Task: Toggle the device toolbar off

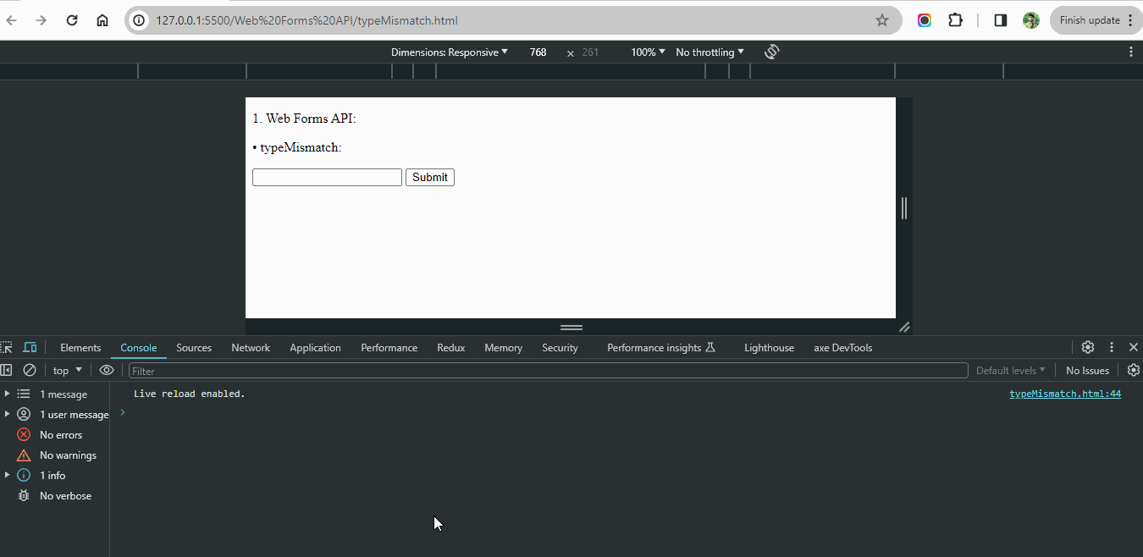Action: click(x=30, y=347)
